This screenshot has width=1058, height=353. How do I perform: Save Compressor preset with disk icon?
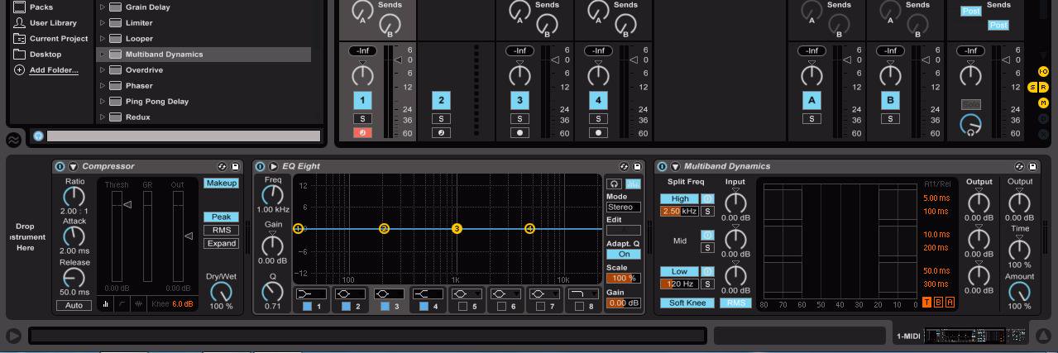pos(235,166)
